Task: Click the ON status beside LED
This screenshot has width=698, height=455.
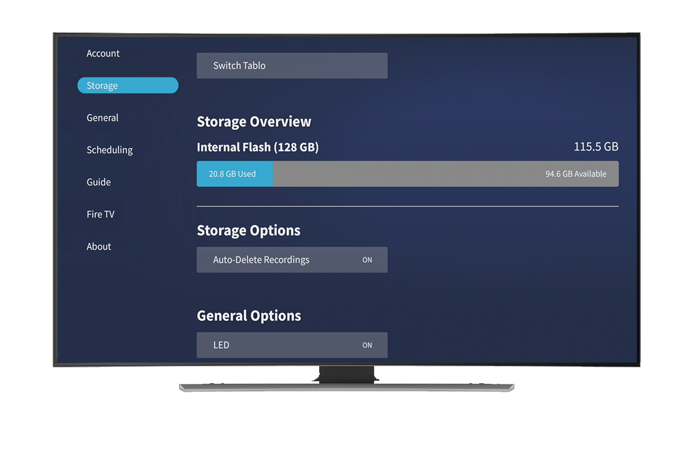Action: [367, 345]
